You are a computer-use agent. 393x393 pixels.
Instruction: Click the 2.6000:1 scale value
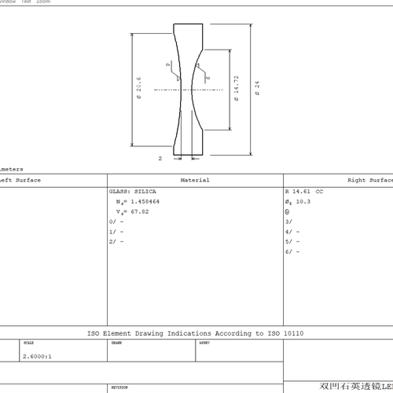click(37, 356)
